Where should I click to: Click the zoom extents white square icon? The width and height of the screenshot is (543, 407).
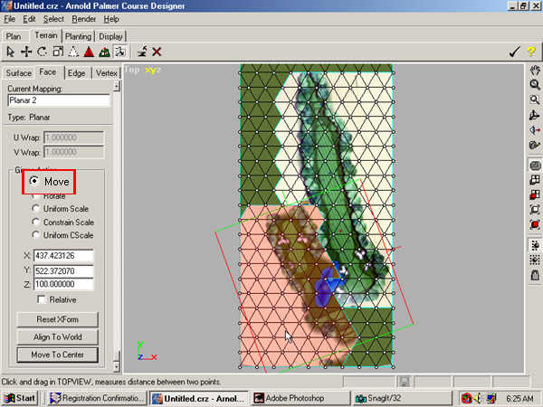535,210
